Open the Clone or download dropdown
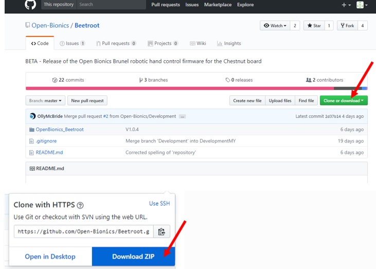 pos(344,101)
